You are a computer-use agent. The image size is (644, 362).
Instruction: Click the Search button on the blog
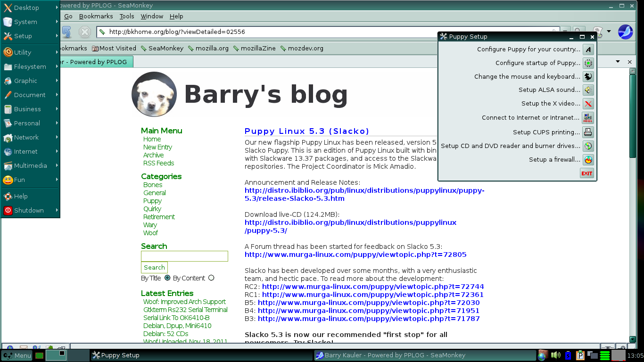pos(154,267)
